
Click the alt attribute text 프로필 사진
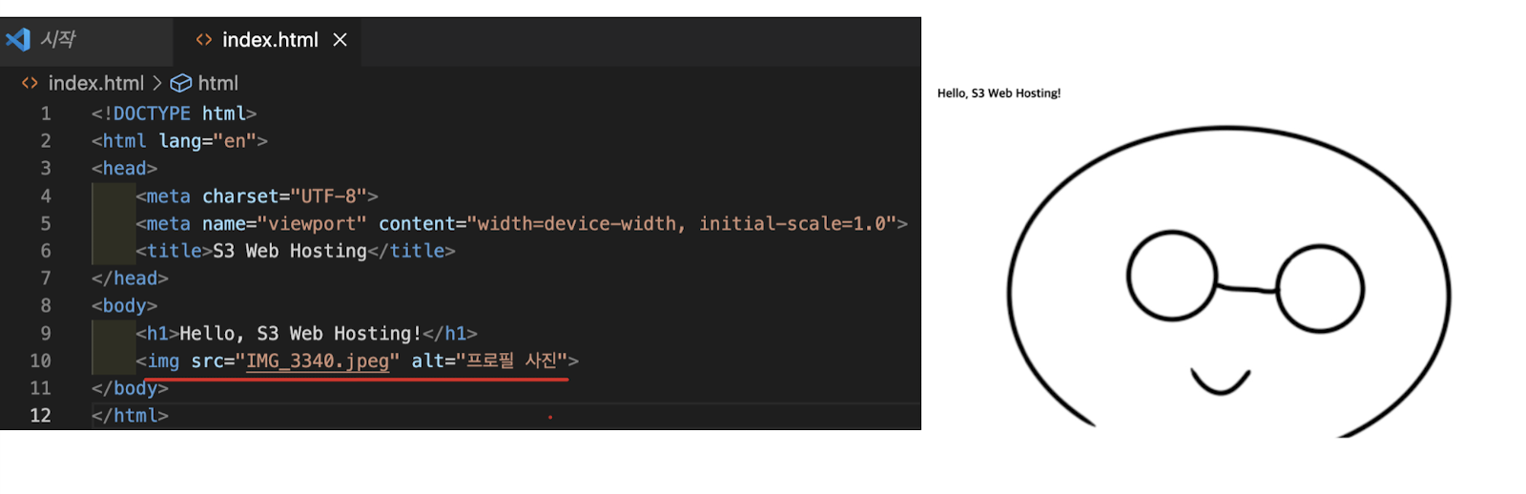click(511, 360)
